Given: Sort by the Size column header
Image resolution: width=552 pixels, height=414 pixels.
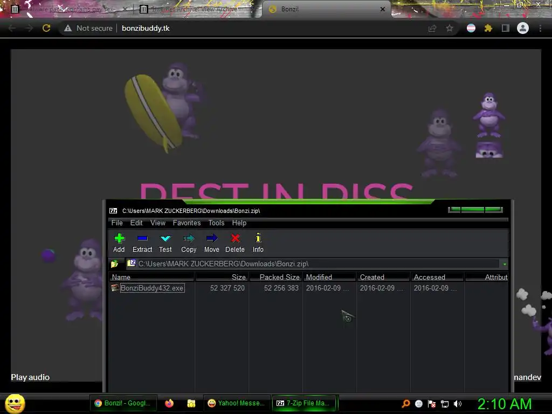Looking at the screenshot, I should 222,277.
